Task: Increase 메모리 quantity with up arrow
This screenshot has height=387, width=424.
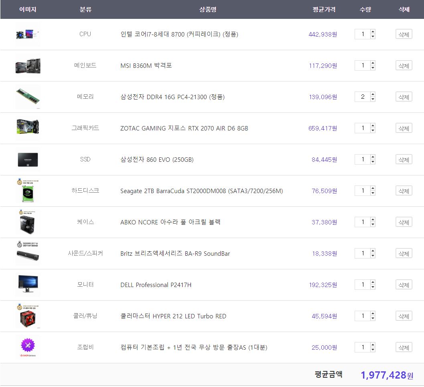Action: tap(373, 94)
